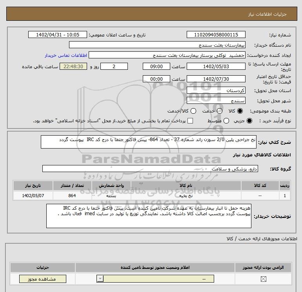Select the جزیی purchase type radio
The height and width of the screenshot is (292, 302).
tap(249, 121)
